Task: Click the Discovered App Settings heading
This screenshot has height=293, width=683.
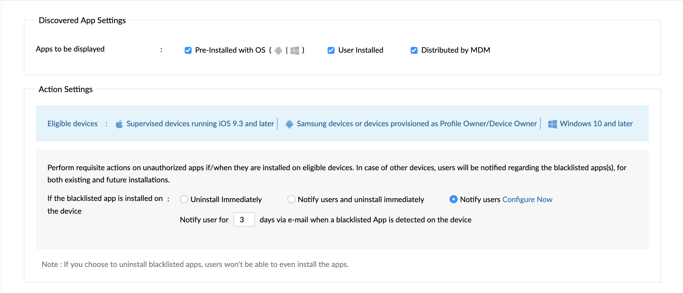Action: 82,20
